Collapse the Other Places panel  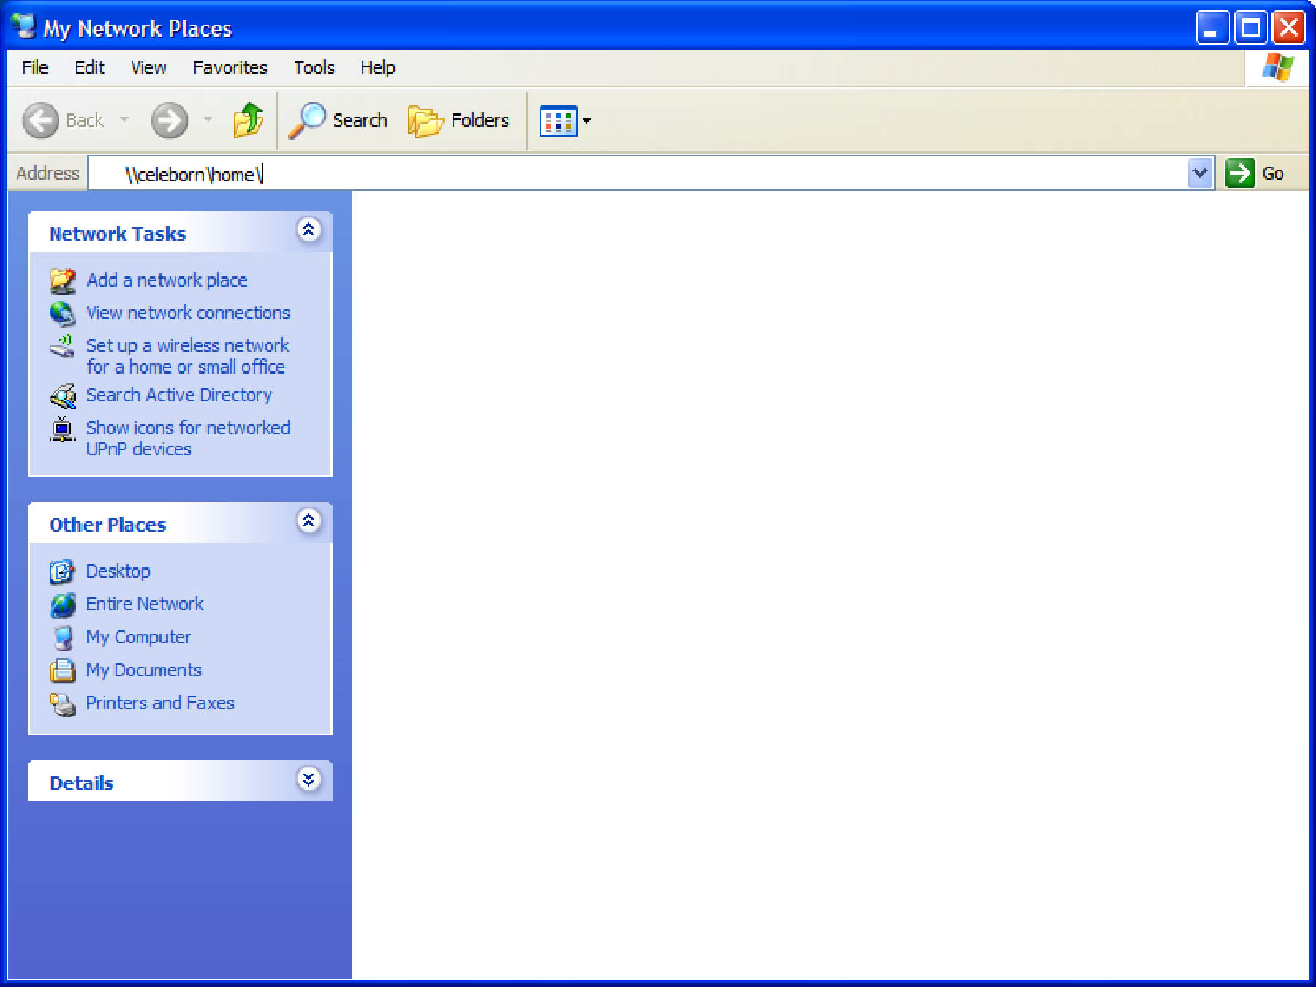tap(309, 521)
